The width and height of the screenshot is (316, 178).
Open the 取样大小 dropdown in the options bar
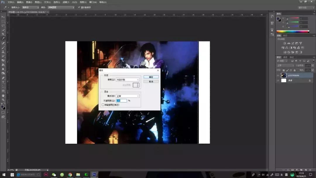pos(30,7)
